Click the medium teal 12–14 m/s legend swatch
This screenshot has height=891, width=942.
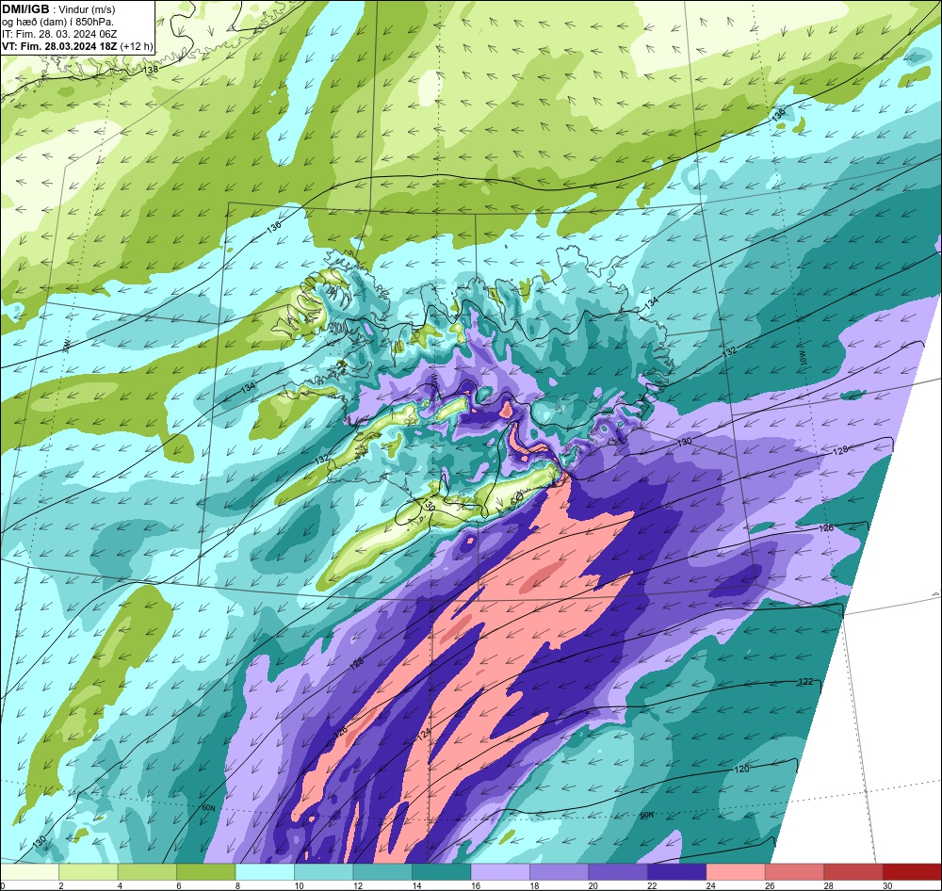coord(382,872)
